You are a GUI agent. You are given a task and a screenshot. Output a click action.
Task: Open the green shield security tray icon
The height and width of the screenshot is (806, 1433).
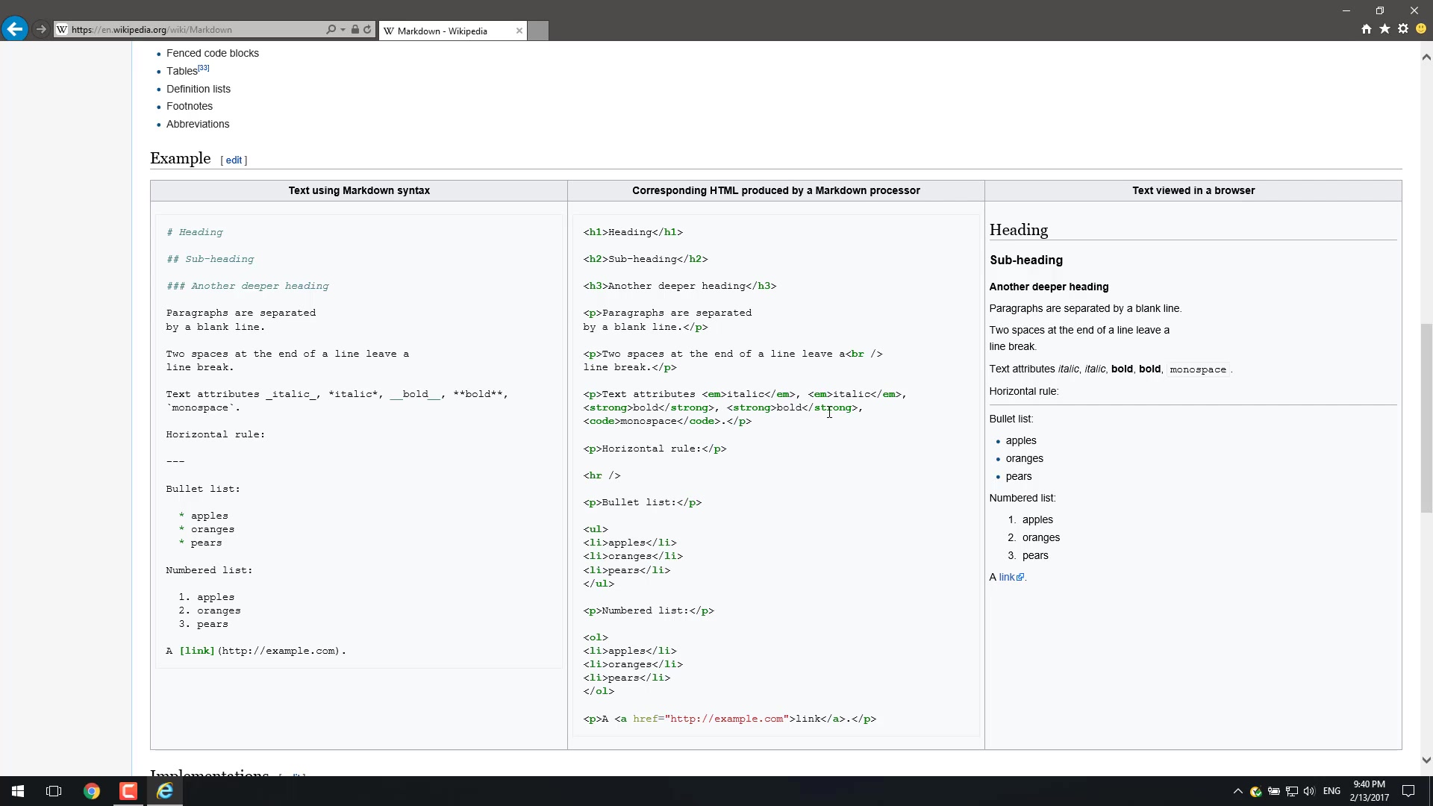click(x=1255, y=791)
